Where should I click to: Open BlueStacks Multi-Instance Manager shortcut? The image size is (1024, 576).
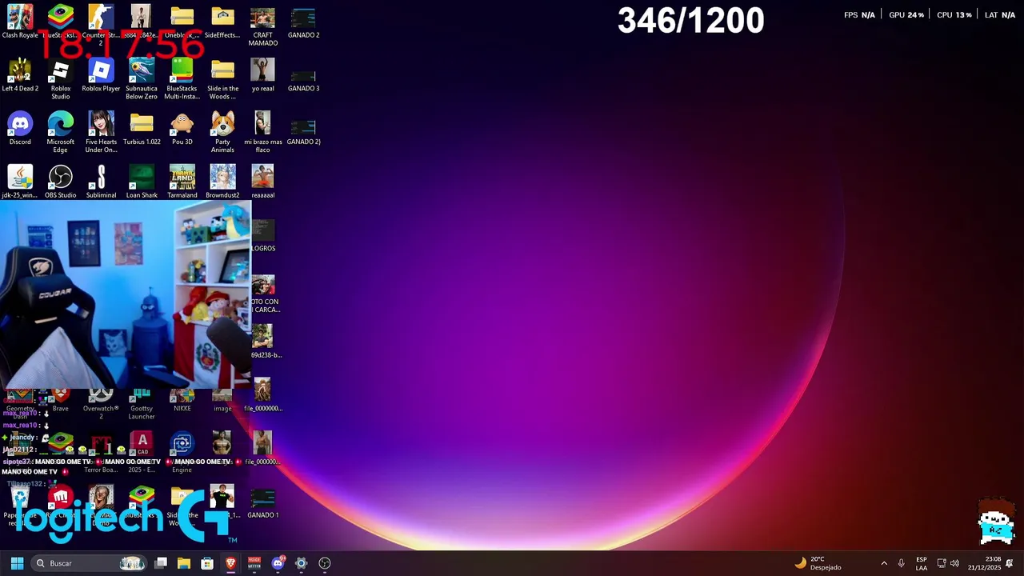point(182,78)
